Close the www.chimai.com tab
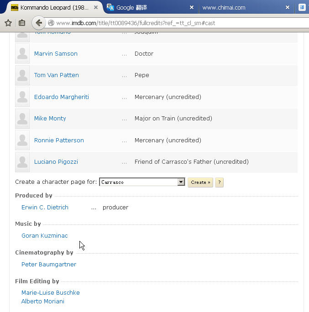309x312 pixels. [287, 7]
